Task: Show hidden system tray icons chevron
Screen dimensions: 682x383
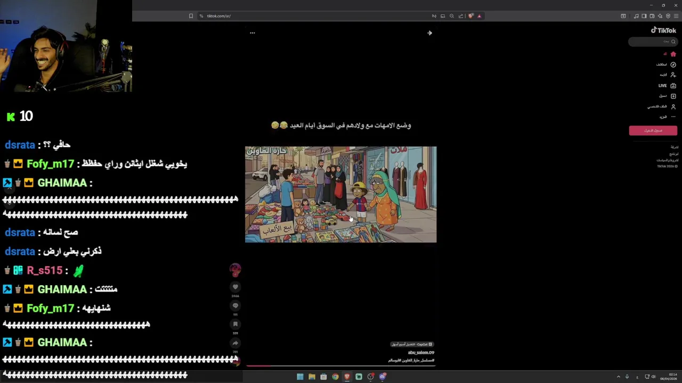Action: tap(619, 377)
